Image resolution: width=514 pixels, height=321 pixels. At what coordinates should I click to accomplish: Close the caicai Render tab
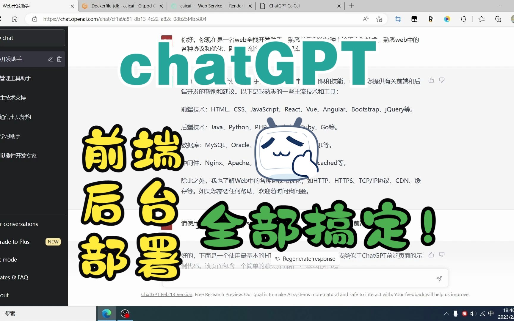[x=250, y=6]
